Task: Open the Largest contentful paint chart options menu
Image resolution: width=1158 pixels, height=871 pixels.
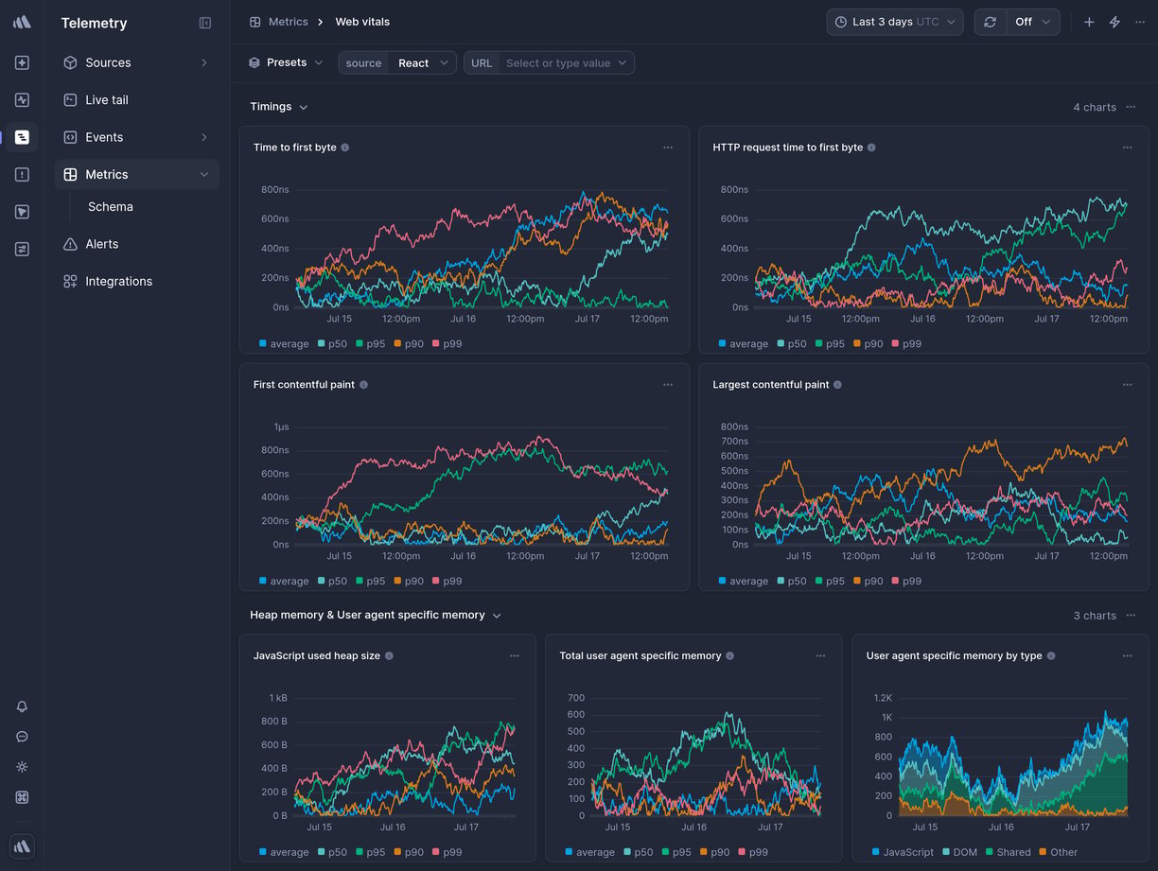Action: point(1128,385)
